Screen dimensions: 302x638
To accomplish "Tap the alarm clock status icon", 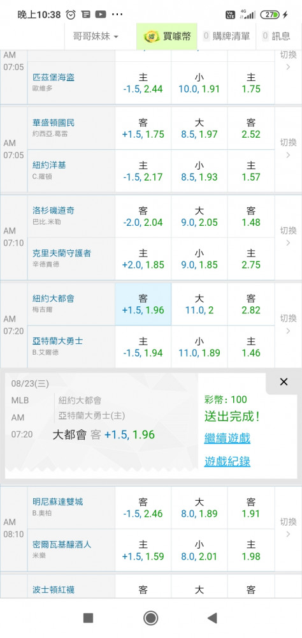I will [71, 15].
